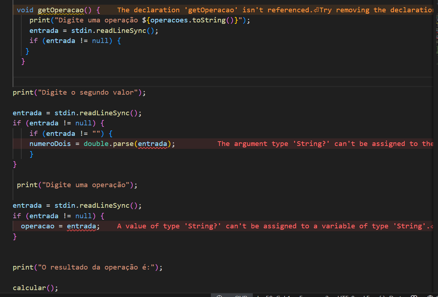Image resolution: width=438 pixels, height=297 pixels.
Task: Click the operacao variable name
Action: tap(38, 226)
